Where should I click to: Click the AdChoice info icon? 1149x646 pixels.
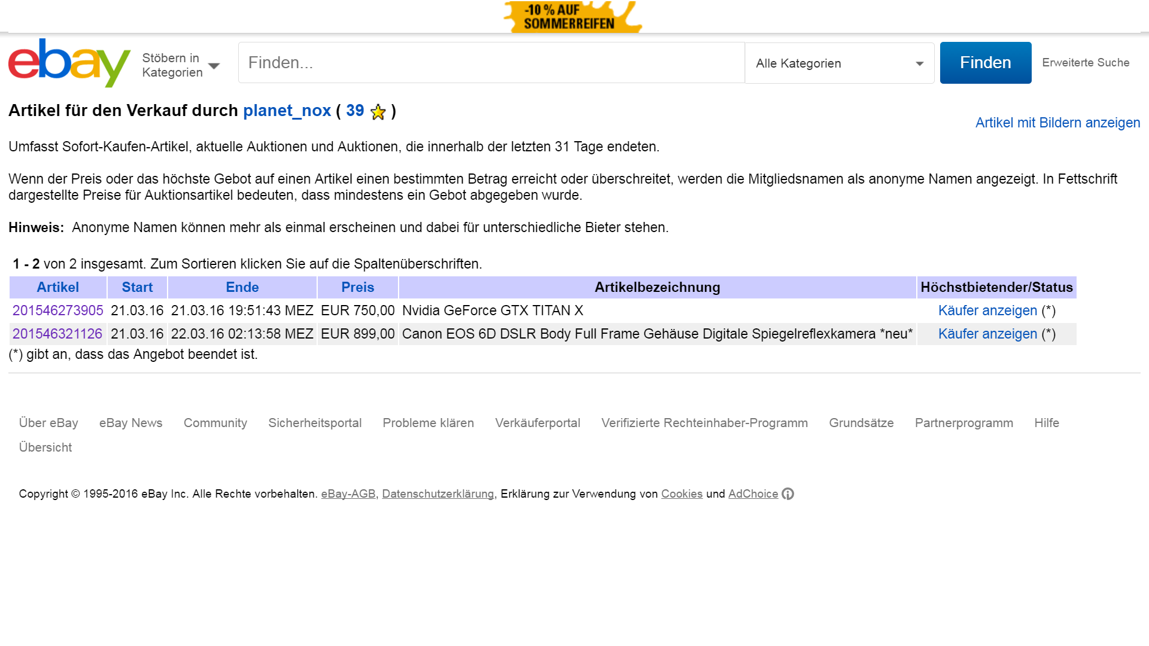point(788,494)
